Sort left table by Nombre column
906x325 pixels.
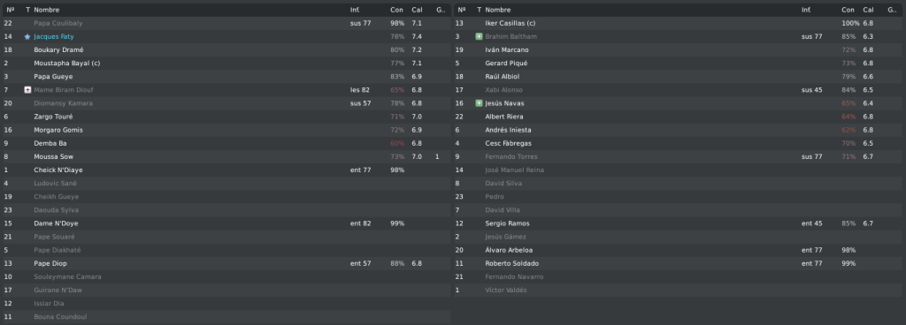click(46, 10)
